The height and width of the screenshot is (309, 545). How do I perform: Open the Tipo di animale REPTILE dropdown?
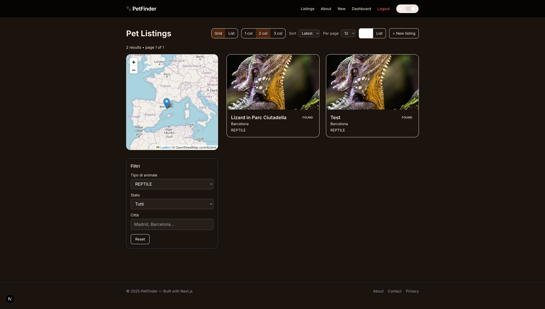point(172,184)
